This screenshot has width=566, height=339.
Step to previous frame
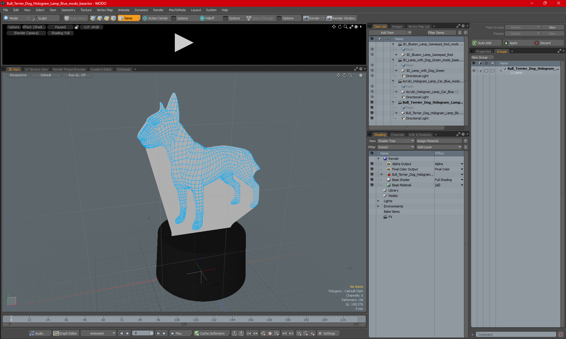tap(128, 333)
